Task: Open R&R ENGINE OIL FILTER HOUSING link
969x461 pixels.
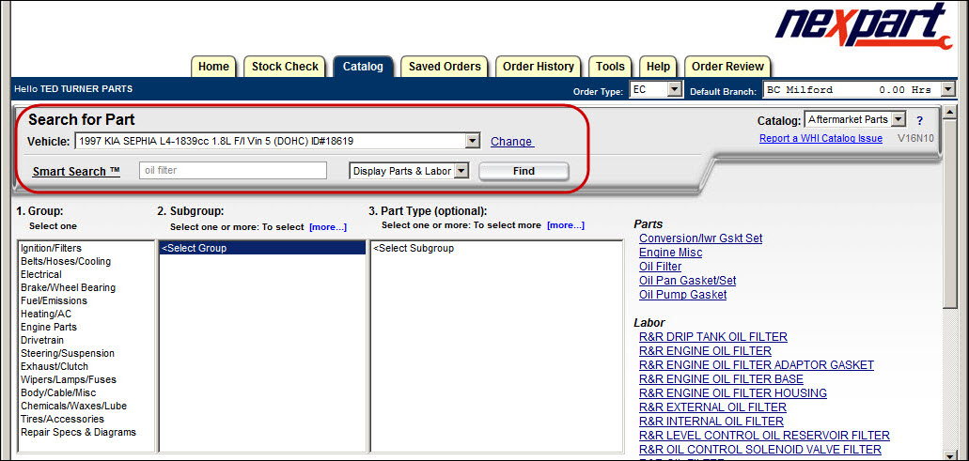Action: (733, 393)
